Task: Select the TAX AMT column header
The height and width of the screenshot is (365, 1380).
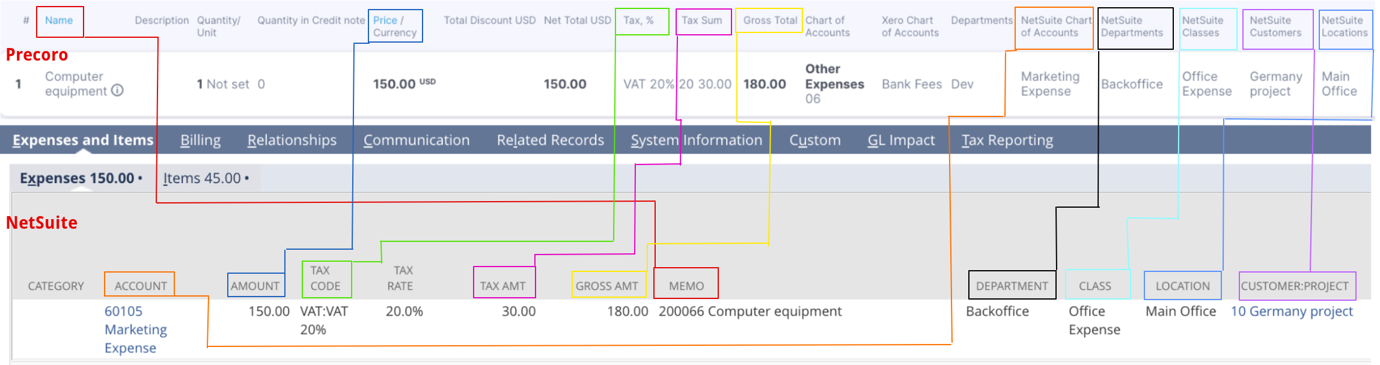Action: pos(502,286)
